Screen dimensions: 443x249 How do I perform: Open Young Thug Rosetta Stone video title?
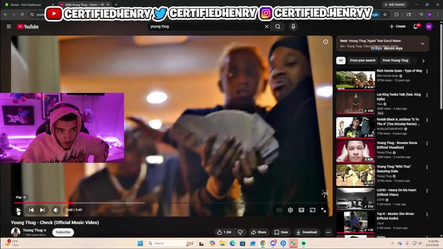397,145
